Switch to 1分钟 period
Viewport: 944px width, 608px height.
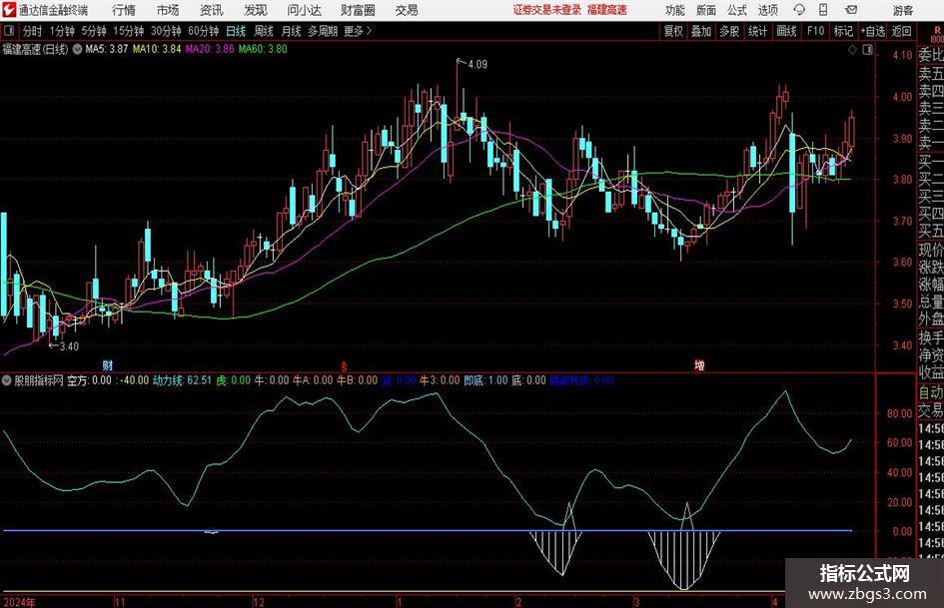[61, 31]
